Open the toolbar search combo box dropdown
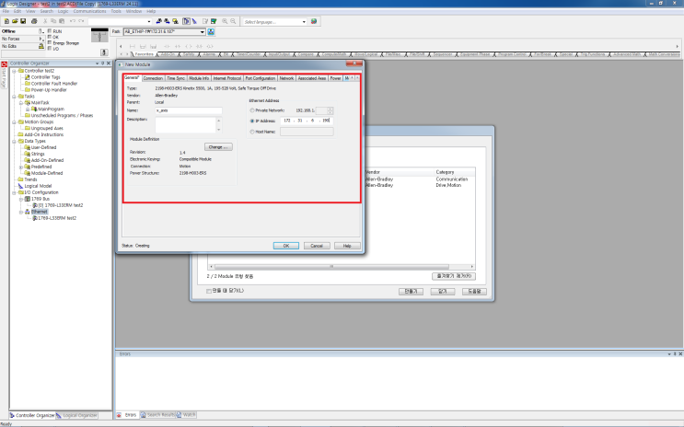This screenshot has height=427, width=684. point(149,21)
